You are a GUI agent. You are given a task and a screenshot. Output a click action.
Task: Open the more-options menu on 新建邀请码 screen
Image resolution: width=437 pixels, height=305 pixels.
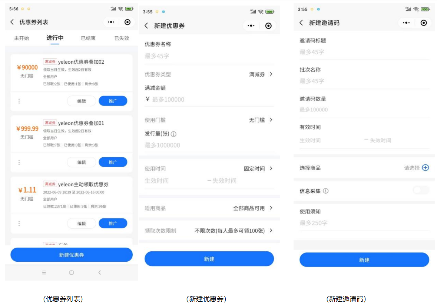(406, 23)
